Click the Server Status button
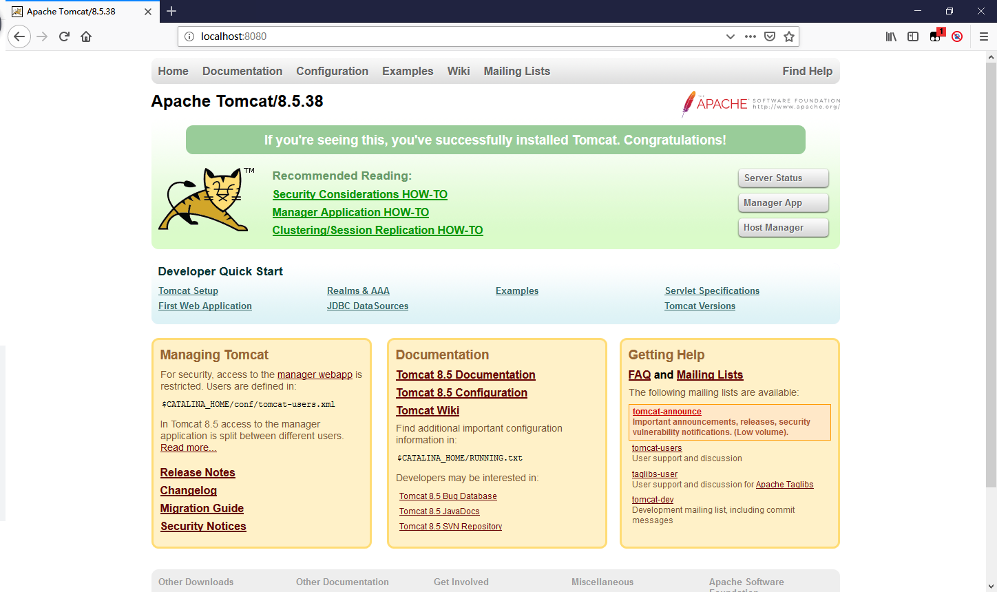This screenshot has width=997, height=592. [x=783, y=178]
